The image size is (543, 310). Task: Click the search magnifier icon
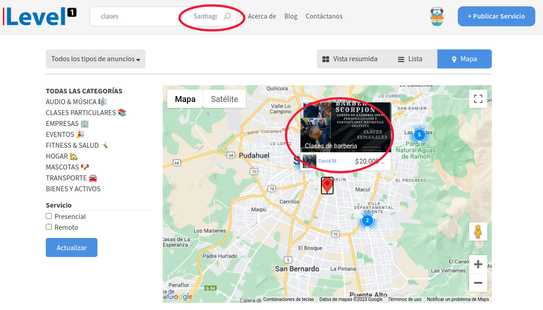coord(227,16)
